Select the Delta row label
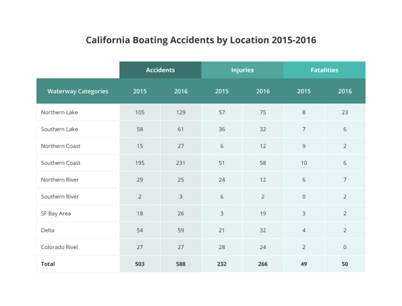402x306 pixels. 48,230
